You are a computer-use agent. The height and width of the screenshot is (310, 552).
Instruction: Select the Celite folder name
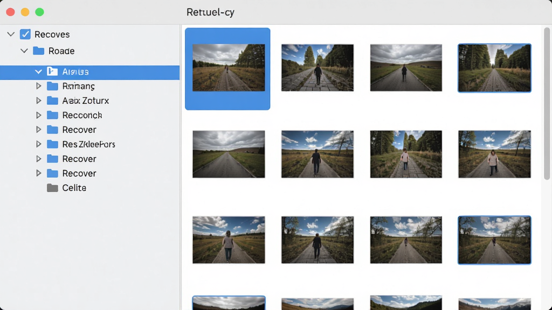point(74,188)
